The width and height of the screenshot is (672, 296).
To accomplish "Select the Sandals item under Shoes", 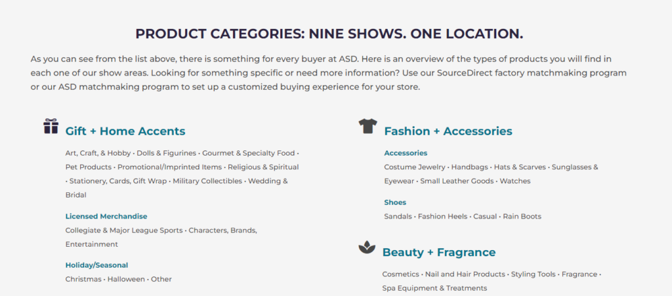I will (x=398, y=216).
